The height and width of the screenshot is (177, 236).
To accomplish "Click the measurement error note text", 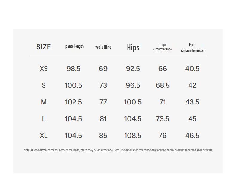I will (118, 150).
